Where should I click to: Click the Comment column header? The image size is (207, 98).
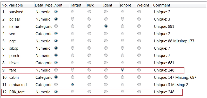point(162,5)
